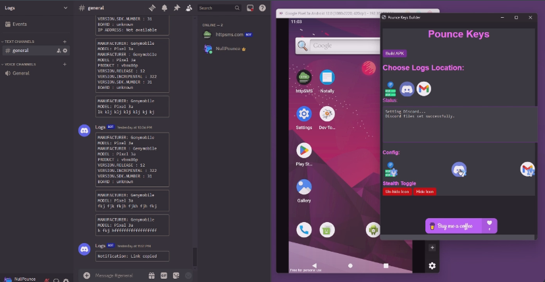Collapse the VOICE CHANNELS category
545x282 pixels.
tap(20, 65)
